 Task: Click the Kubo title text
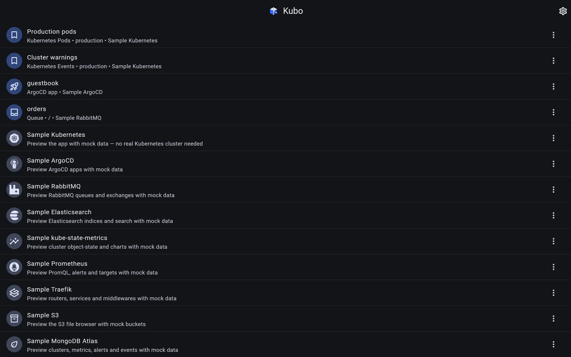point(293,11)
